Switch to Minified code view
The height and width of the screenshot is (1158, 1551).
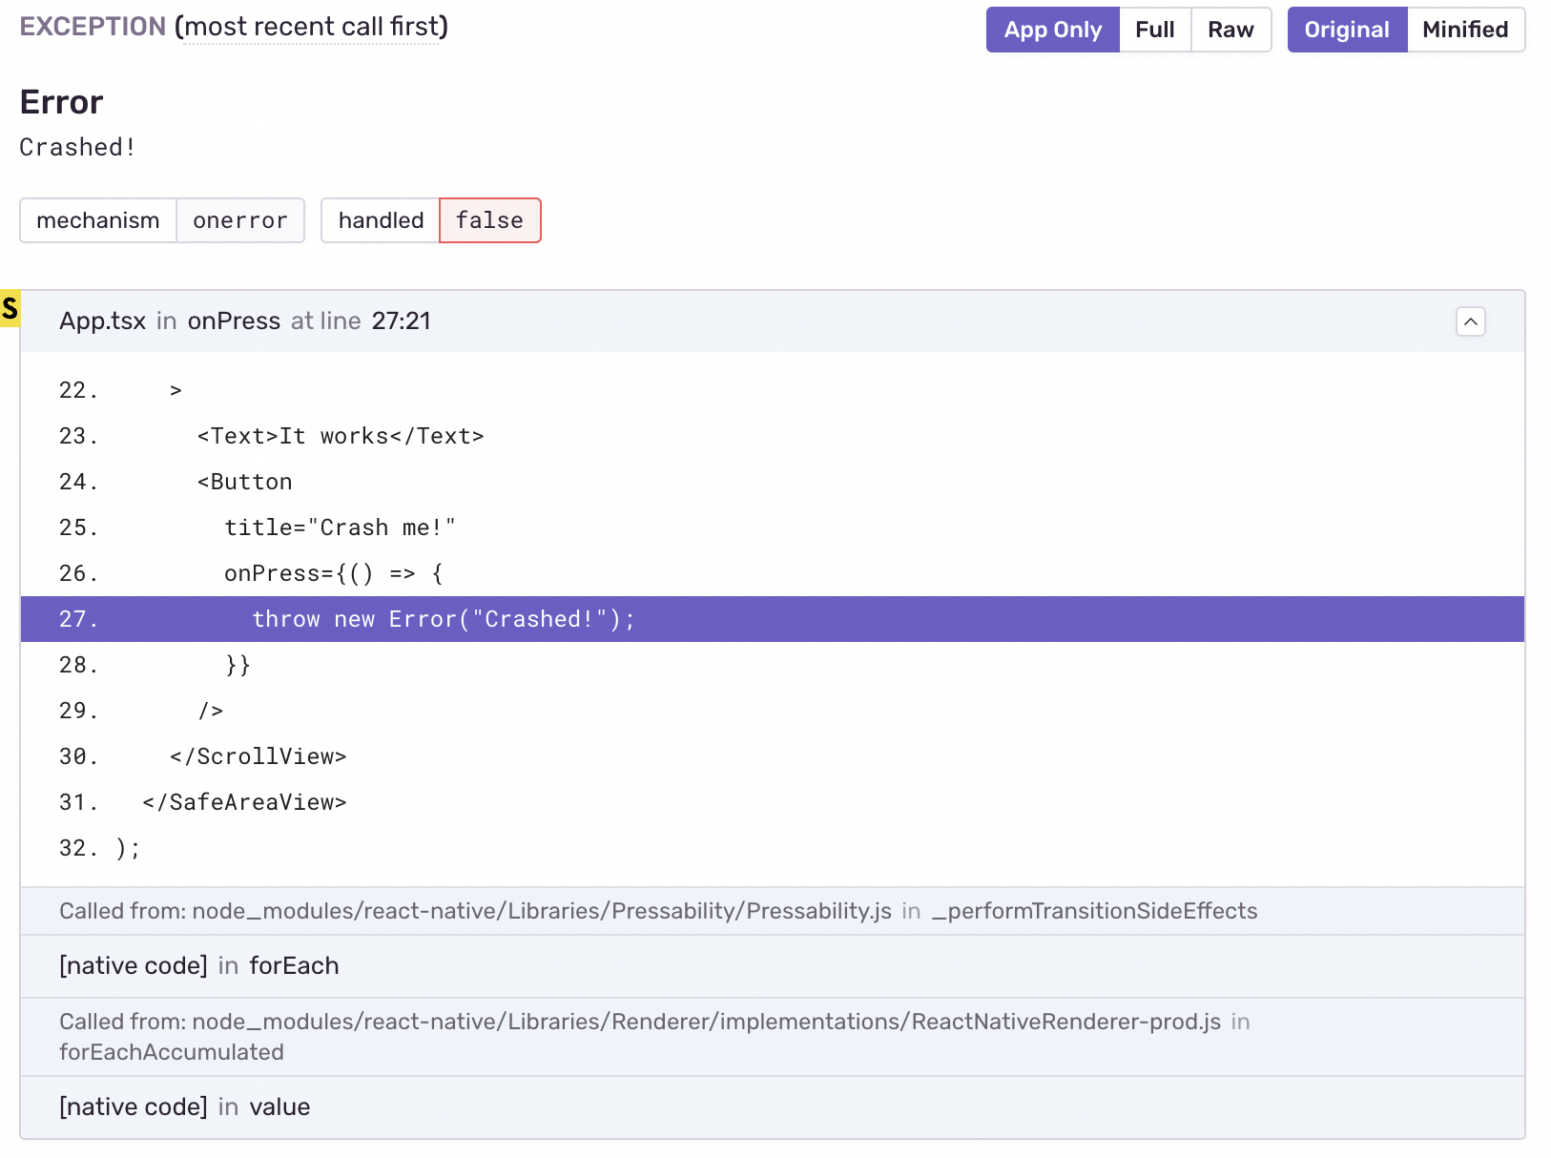coord(1465,30)
